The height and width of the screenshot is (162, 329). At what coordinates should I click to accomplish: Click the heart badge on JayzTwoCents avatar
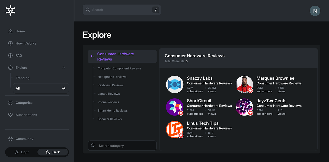click(x=251, y=113)
